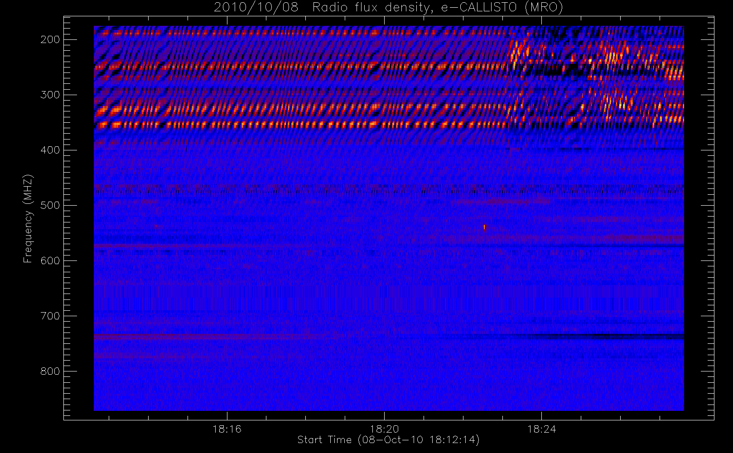This screenshot has height=453, width=733.
Task: Click the 200 frequency tick label
Action: pyautogui.click(x=50, y=39)
